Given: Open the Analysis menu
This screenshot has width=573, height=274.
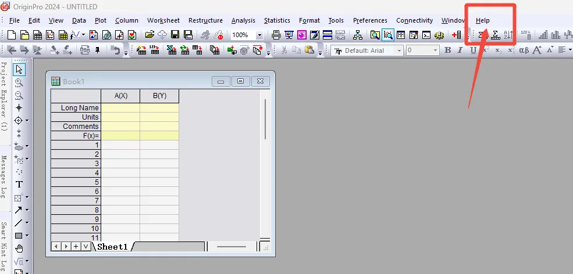Looking at the screenshot, I should coord(243,20).
